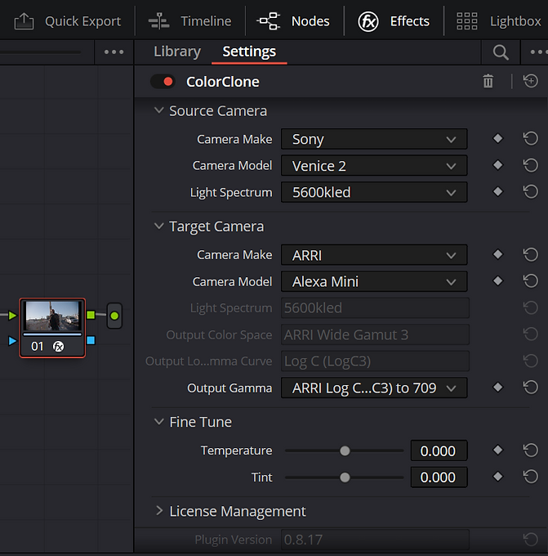Open the Nodes panel

[x=293, y=21]
